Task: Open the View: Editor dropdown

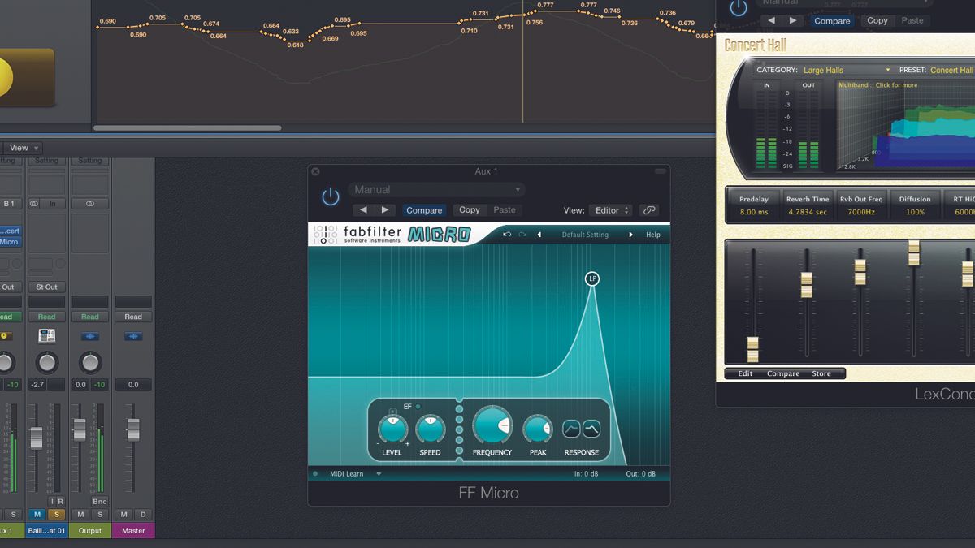Action: 611,209
